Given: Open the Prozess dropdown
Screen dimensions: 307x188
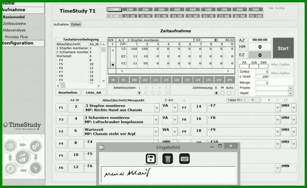Looking at the screenshot, I should [290, 88].
